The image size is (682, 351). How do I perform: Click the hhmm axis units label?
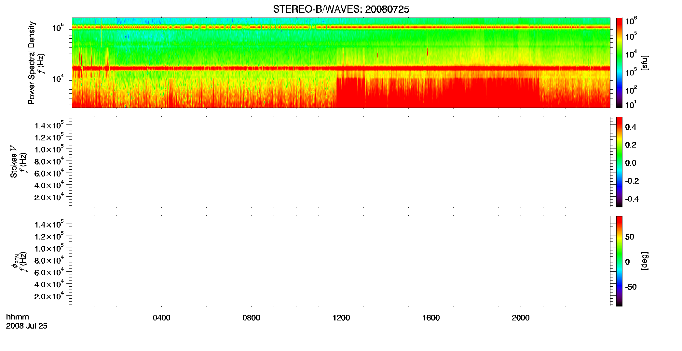point(18,317)
